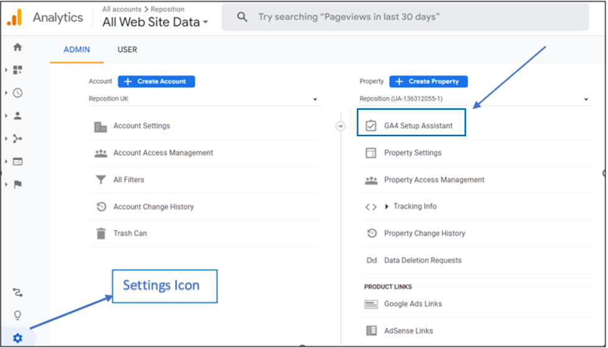The width and height of the screenshot is (608, 348).
Task: Open AdSense Links entry
Action: coord(408,331)
